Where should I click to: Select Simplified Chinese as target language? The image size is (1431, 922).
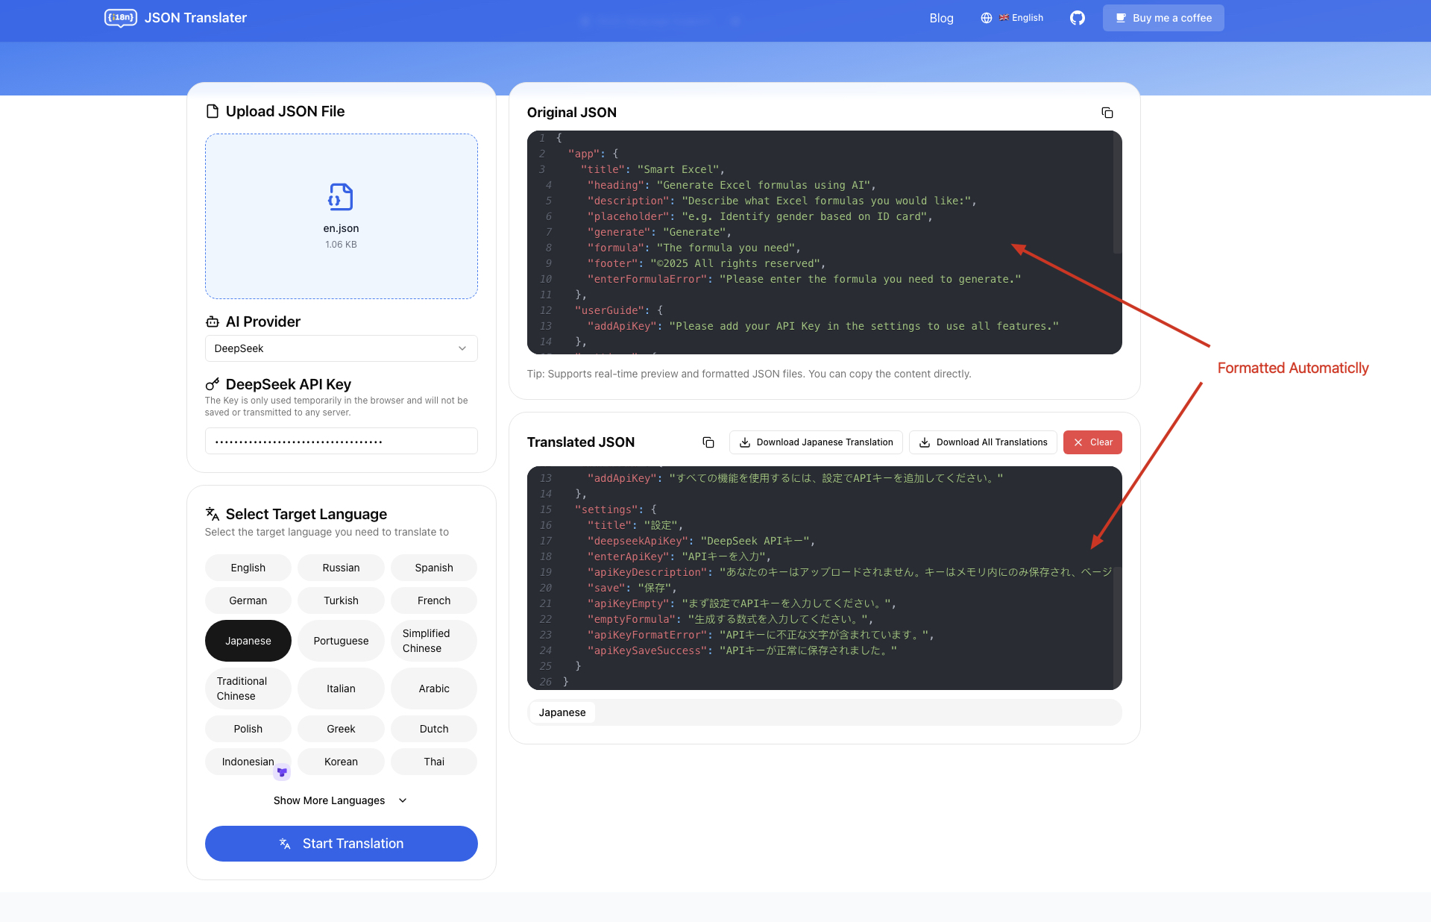[433, 640]
